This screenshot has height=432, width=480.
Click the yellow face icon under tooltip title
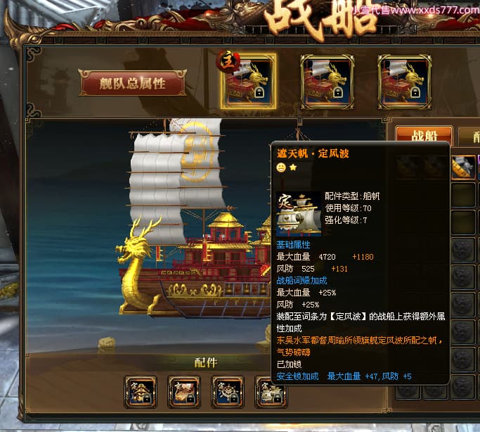point(281,167)
